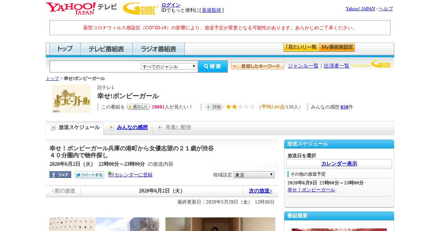The height and width of the screenshot is (231, 440).
Task: Click the 出演者一覧 link
Action: pyautogui.click(x=337, y=66)
